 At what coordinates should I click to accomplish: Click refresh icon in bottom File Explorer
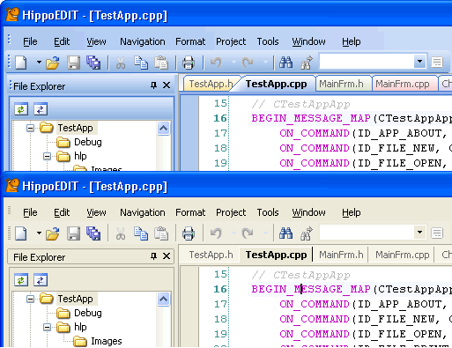point(21,280)
